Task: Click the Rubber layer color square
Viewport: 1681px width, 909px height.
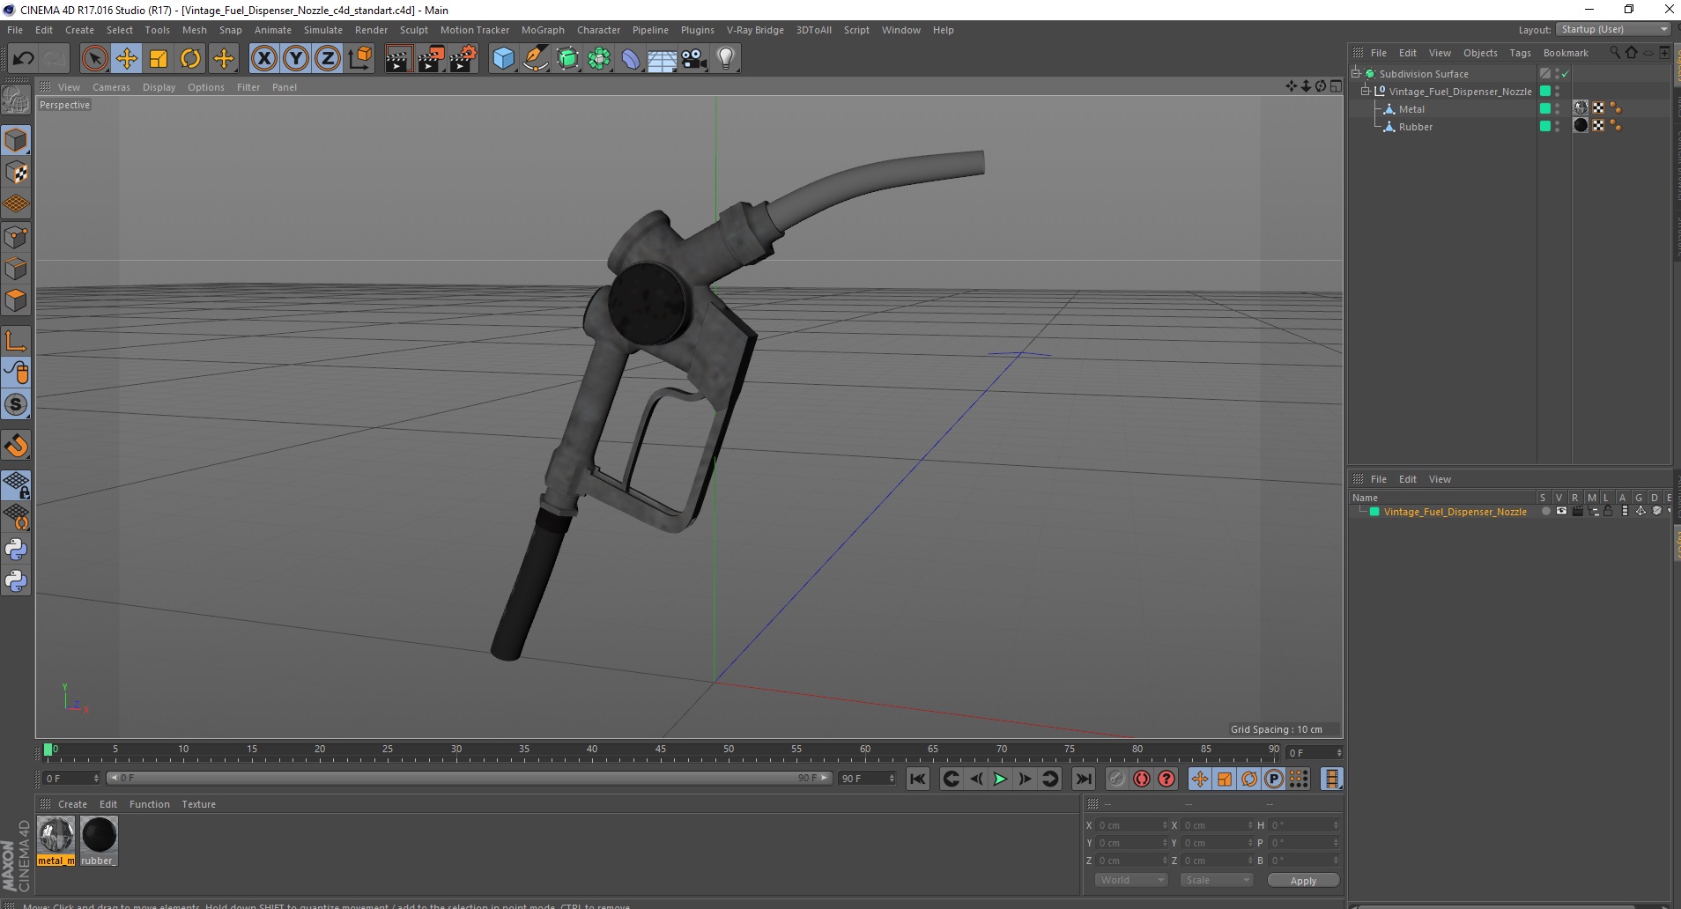Action: point(1545,127)
